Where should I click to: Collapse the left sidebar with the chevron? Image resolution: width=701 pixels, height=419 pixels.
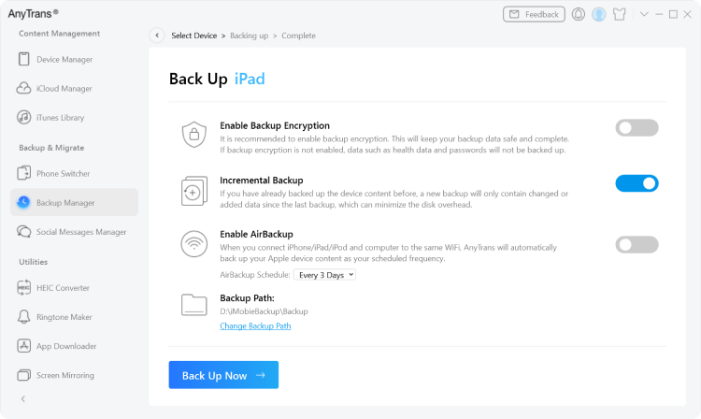click(x=23, y=398)
